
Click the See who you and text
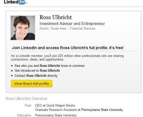coord(27,66)
